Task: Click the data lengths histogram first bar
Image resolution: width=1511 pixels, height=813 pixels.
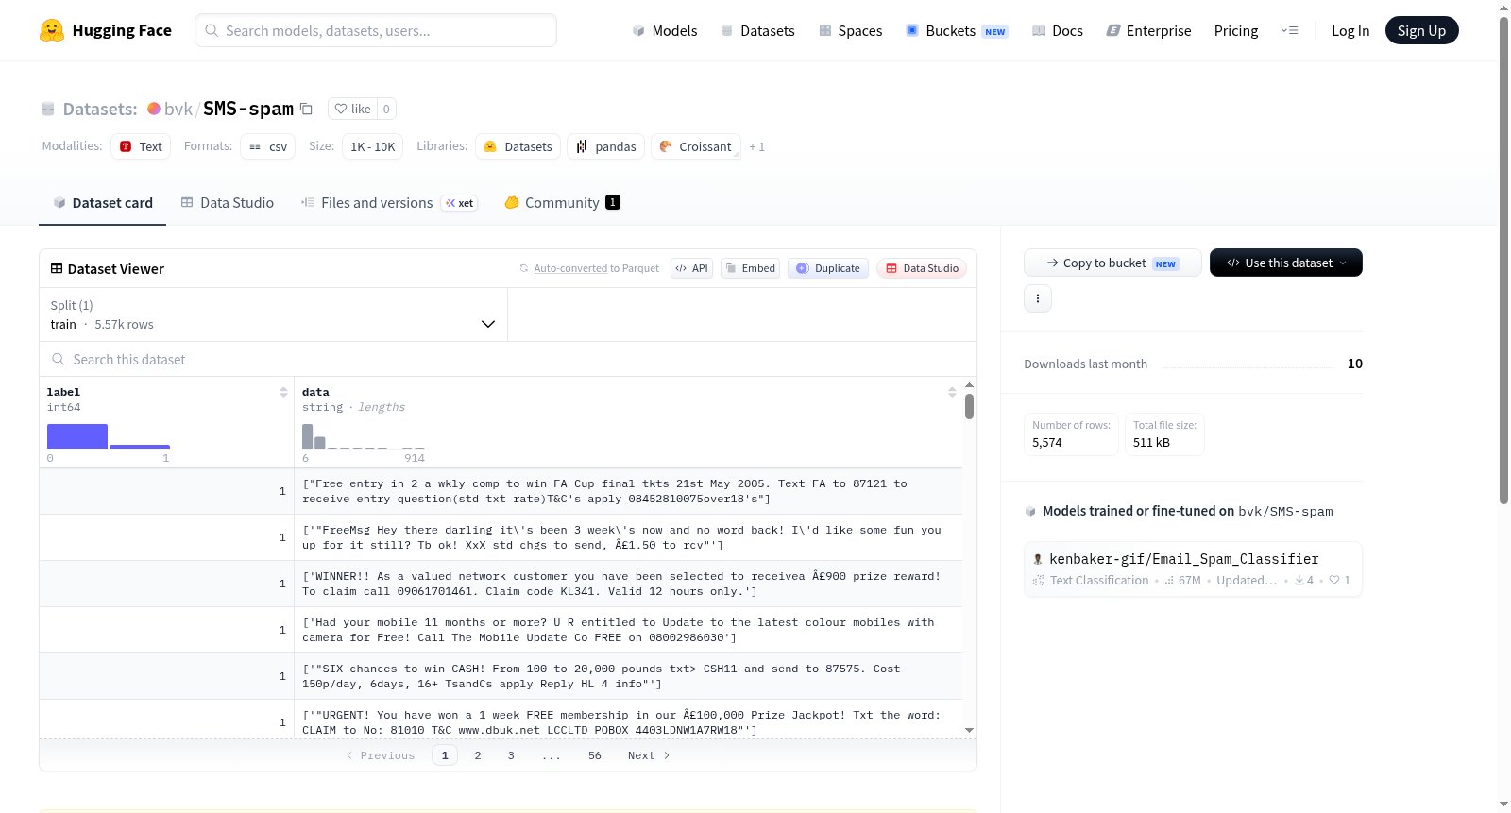Action: tap(307, 436)
